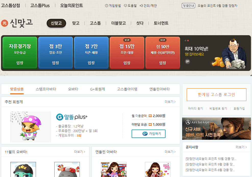Click the 게임도우미 : 3회 text

pos(69,135)
